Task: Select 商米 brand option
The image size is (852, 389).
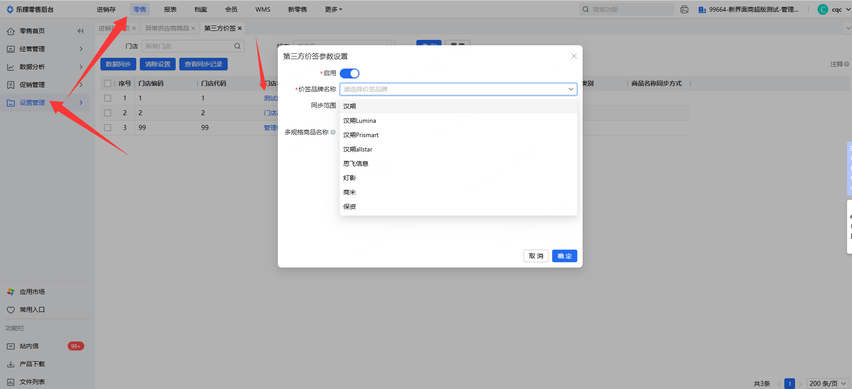Action: coord(458,192)
